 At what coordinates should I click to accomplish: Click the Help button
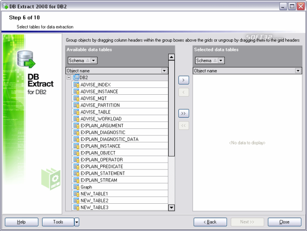click(22, 222)
